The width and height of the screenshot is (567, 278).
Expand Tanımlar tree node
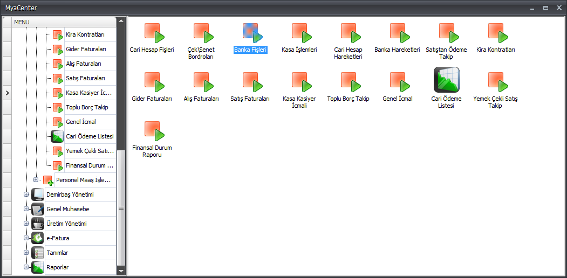tap(26, 253)
